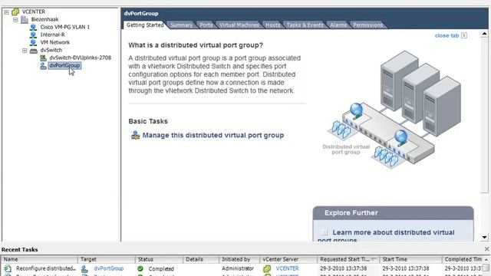Viewport: 491px width, 276px height.
Task: Click the vCenter Server column header
Action: (x=288, y=259)
